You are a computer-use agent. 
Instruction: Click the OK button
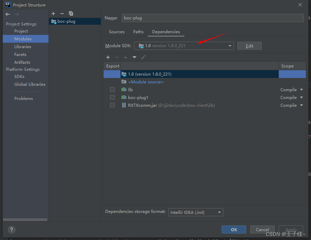tap(234, 229)
